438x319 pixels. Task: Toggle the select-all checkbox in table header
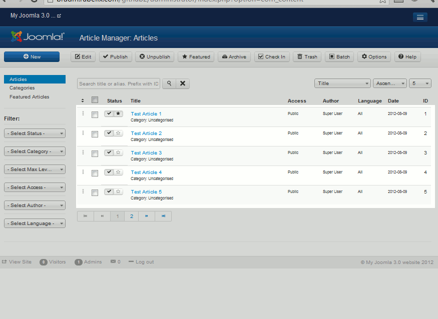pos(95,100)
